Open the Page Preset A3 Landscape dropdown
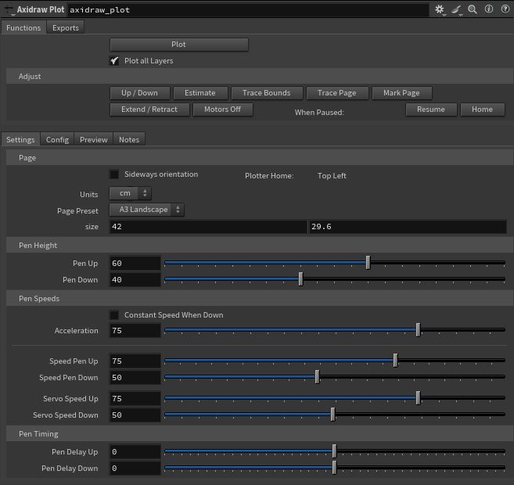 [147, 210]
